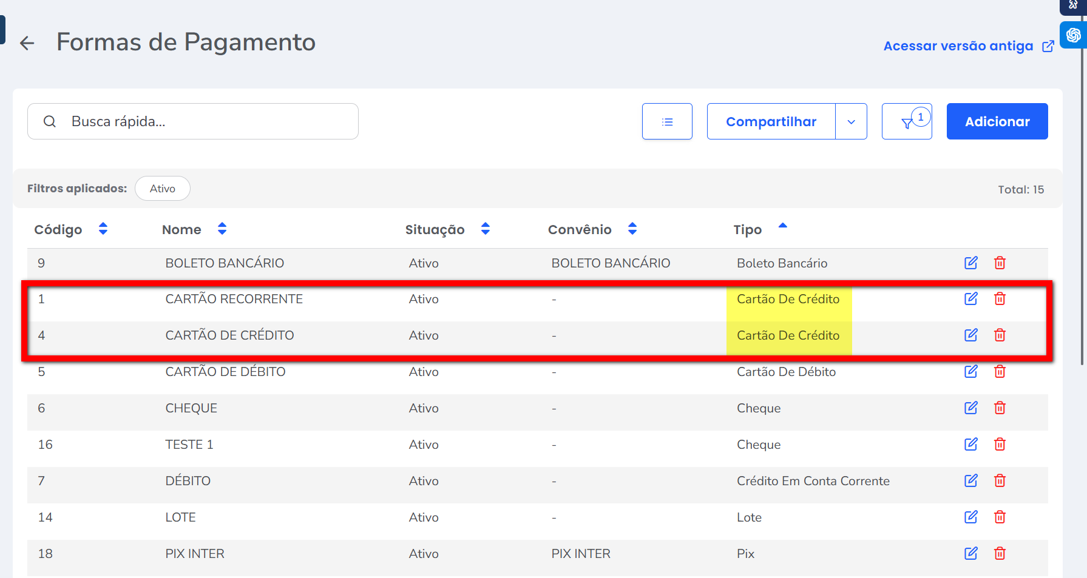This screenshot has width=1087, height=578.
Task: Edit the PIX INTER row
Action: 970,554
